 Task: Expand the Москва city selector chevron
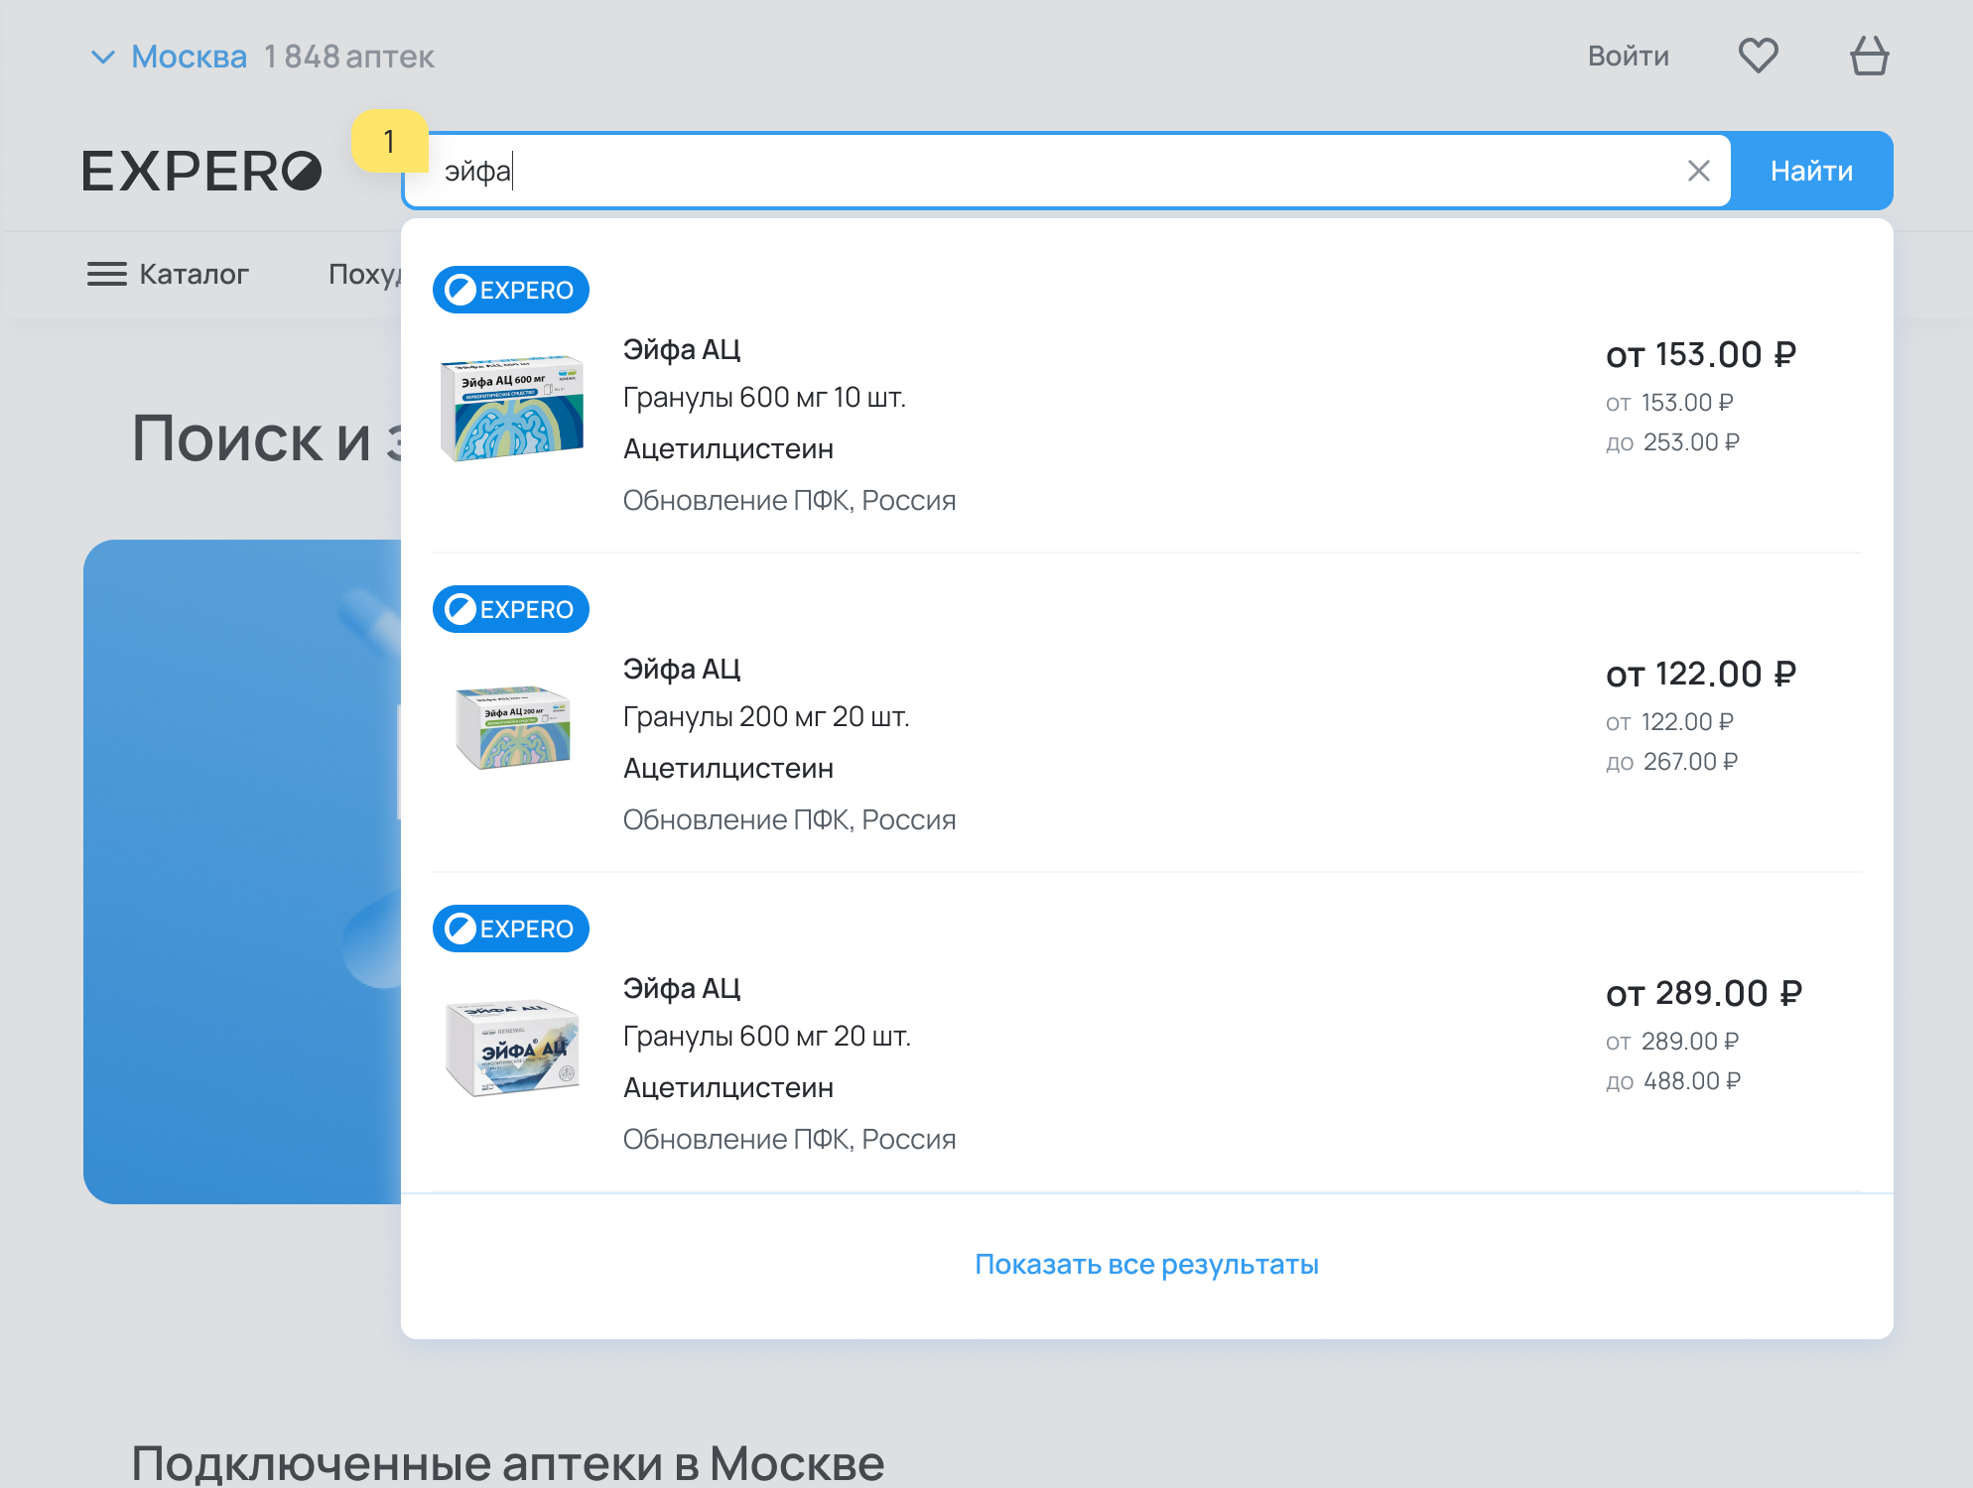click(103, 57)
